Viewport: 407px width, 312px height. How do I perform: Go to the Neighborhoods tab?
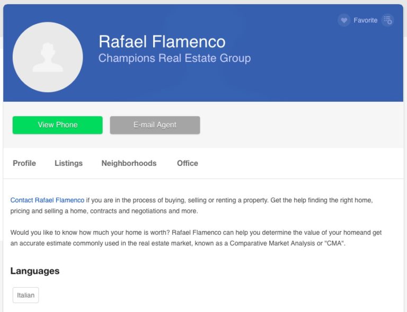click(129, 163)
